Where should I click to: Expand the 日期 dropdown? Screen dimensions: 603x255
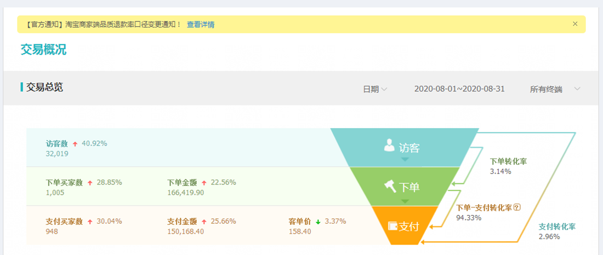tap(375, 89)
